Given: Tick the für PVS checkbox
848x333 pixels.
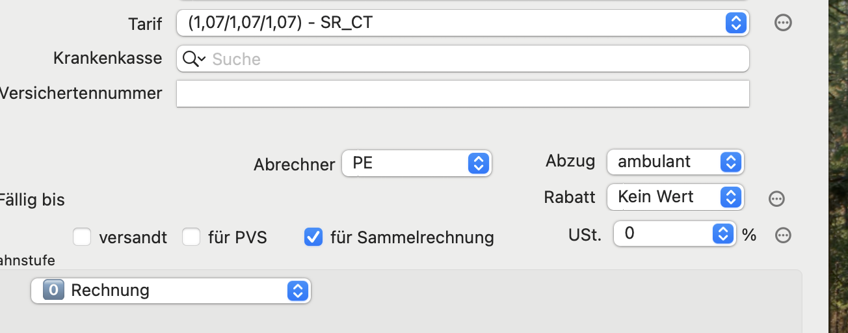Looking at the screenshot, I should tap(191, 237).
